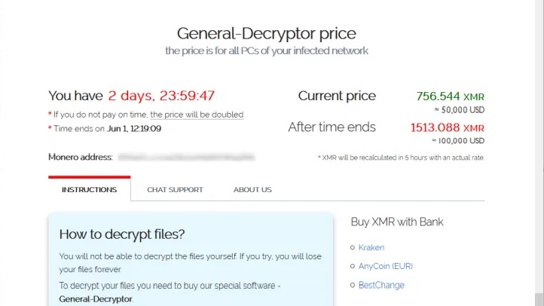Image resolution: width=544 pixels, height=306 pixels.
Task: Click the blurred Monero address
Action: 185,157
